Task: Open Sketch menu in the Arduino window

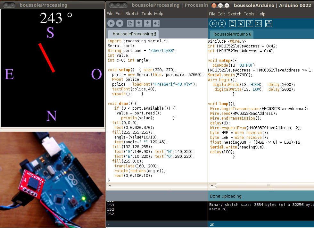Action: 235,14
